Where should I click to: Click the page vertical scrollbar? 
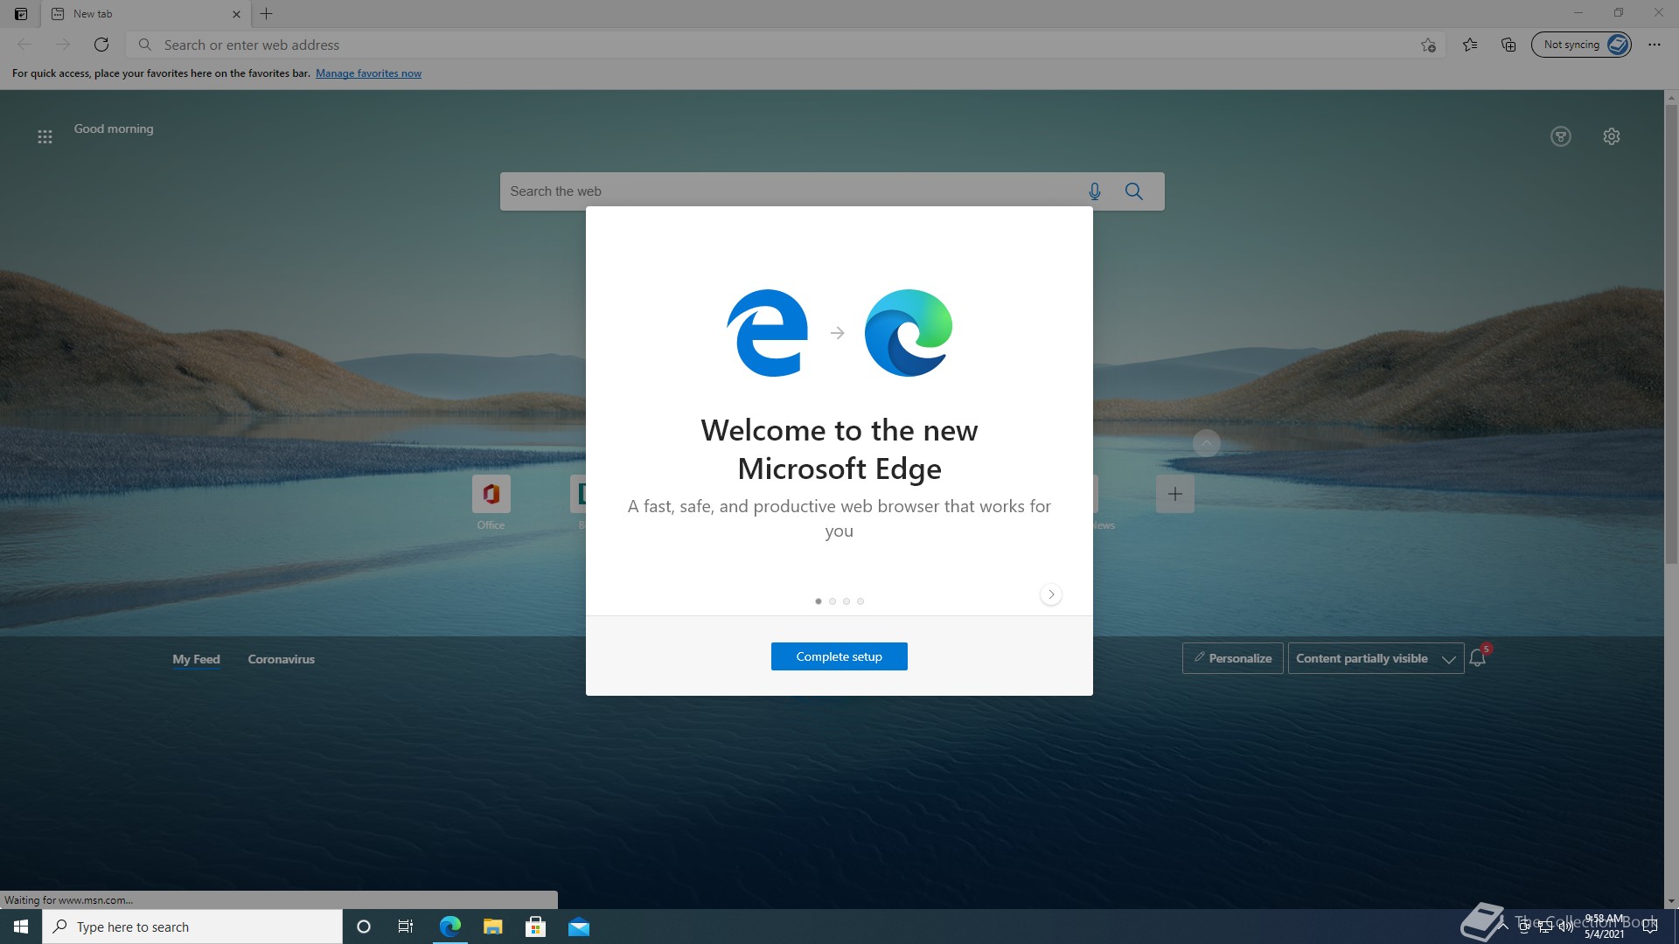1671,332
